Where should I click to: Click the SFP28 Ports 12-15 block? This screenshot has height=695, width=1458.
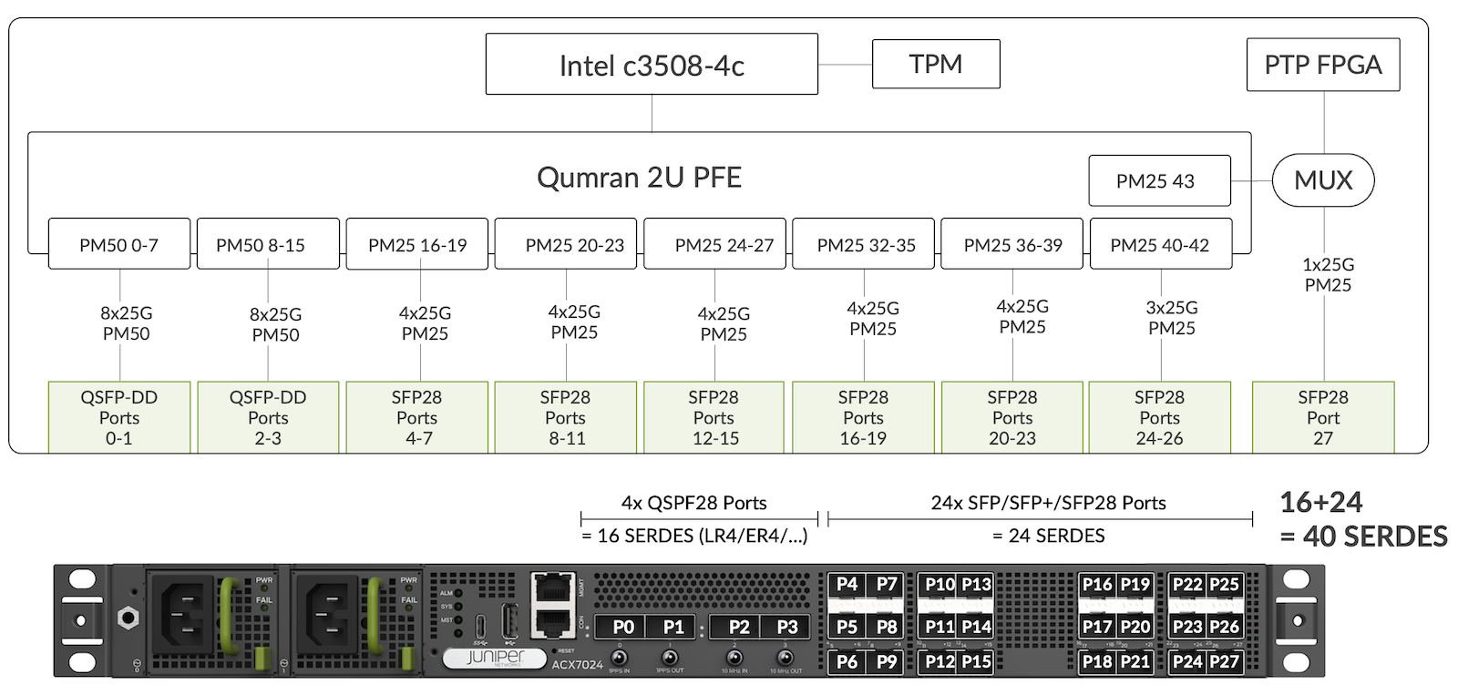(x=714, y=417)
